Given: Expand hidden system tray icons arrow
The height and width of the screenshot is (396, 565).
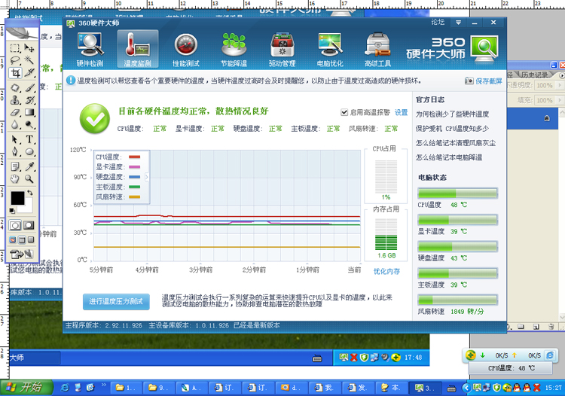Looking at the screenshot, I should pos(467,388).
